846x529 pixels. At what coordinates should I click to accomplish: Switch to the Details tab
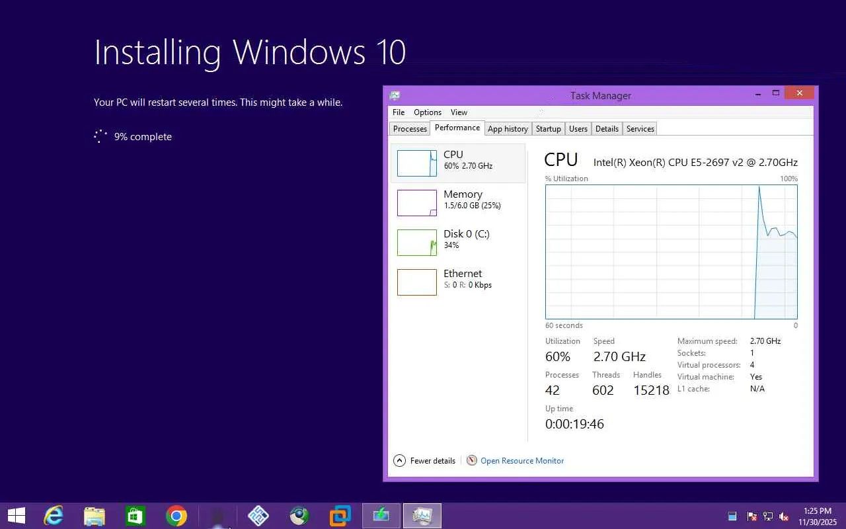coord(607,129)
